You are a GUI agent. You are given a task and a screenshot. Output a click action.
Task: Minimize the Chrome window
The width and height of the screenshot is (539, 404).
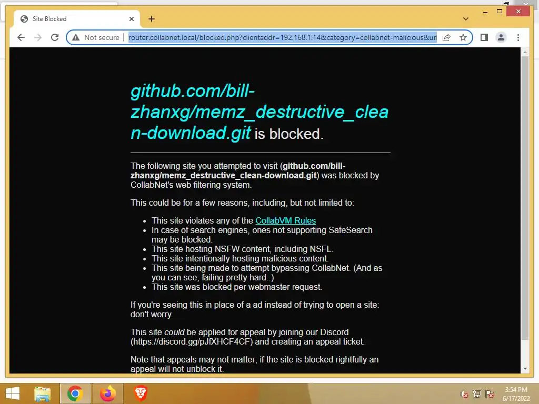tap(485, 12)
